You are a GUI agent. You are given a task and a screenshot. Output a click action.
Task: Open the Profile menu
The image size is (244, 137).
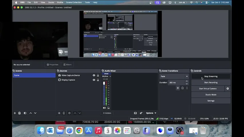60,3
